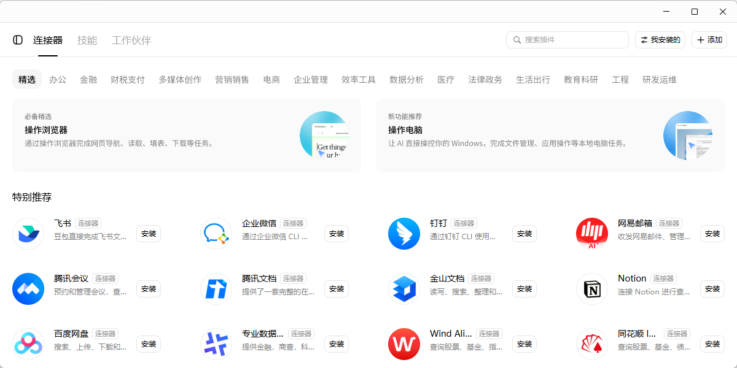This screenshot has width=737, height=368.
Task: Click the 添加 button
Action: [709, 40]
